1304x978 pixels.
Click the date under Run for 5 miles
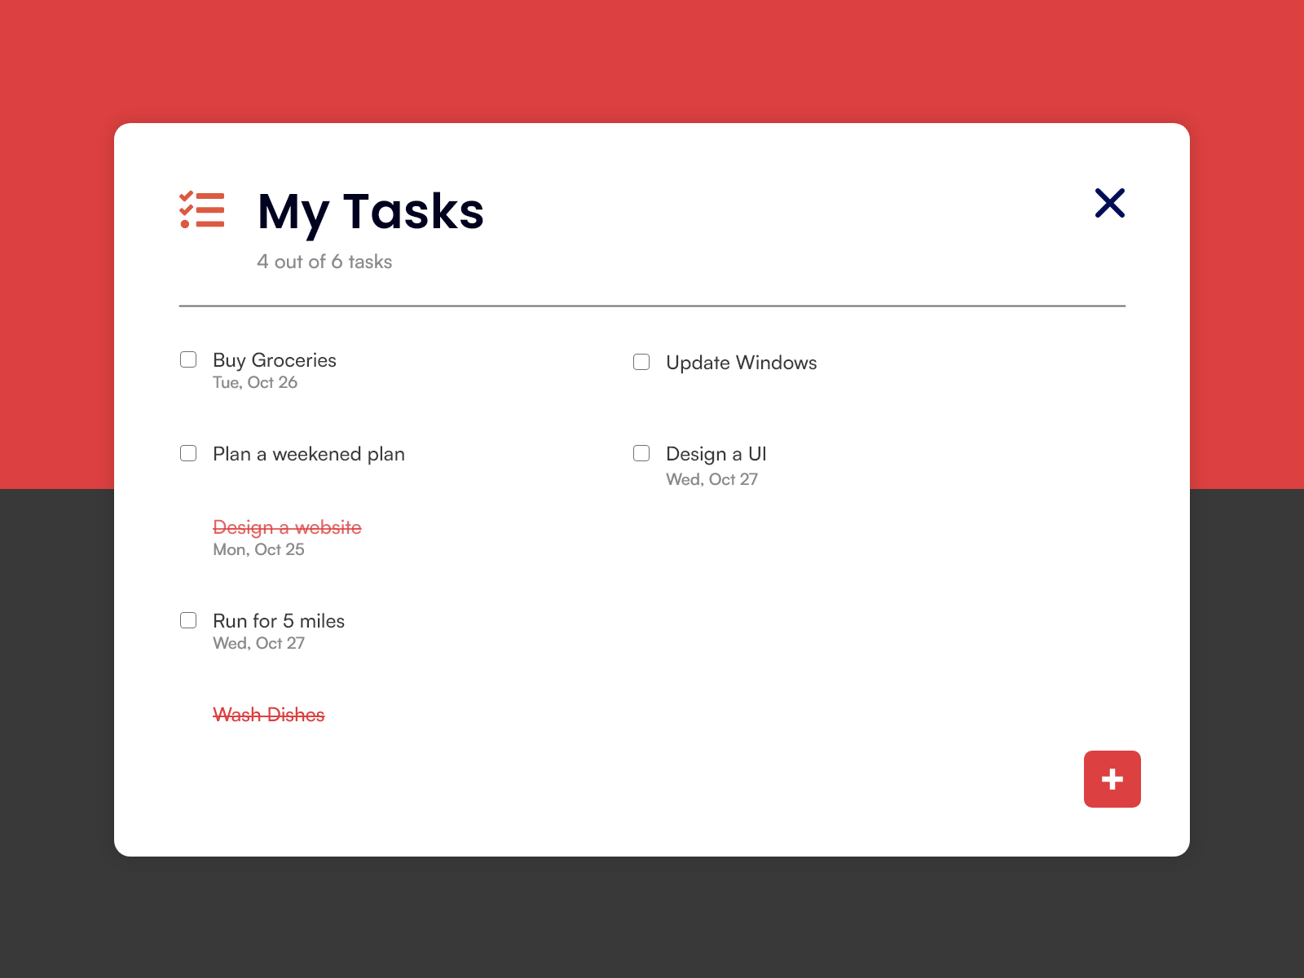pyautogui.click(x=258, y=643)
